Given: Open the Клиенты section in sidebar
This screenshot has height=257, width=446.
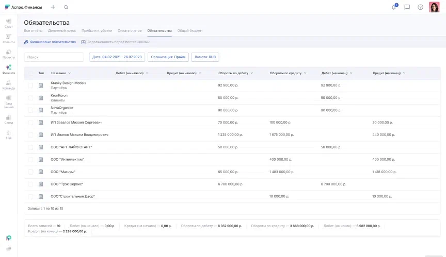Looking at the screenshot, I should coord(9,39).
